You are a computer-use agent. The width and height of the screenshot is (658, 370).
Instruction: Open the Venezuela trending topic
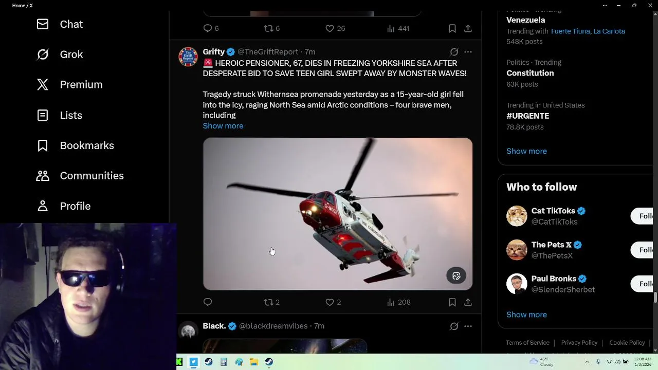point(525,20)
